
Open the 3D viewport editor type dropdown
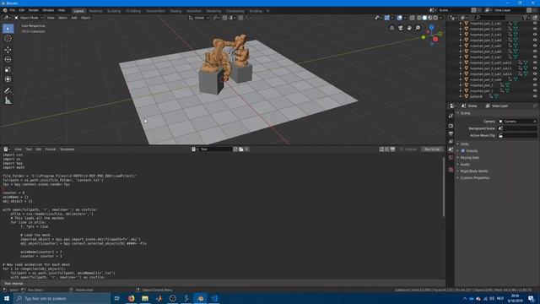[7, 18]
